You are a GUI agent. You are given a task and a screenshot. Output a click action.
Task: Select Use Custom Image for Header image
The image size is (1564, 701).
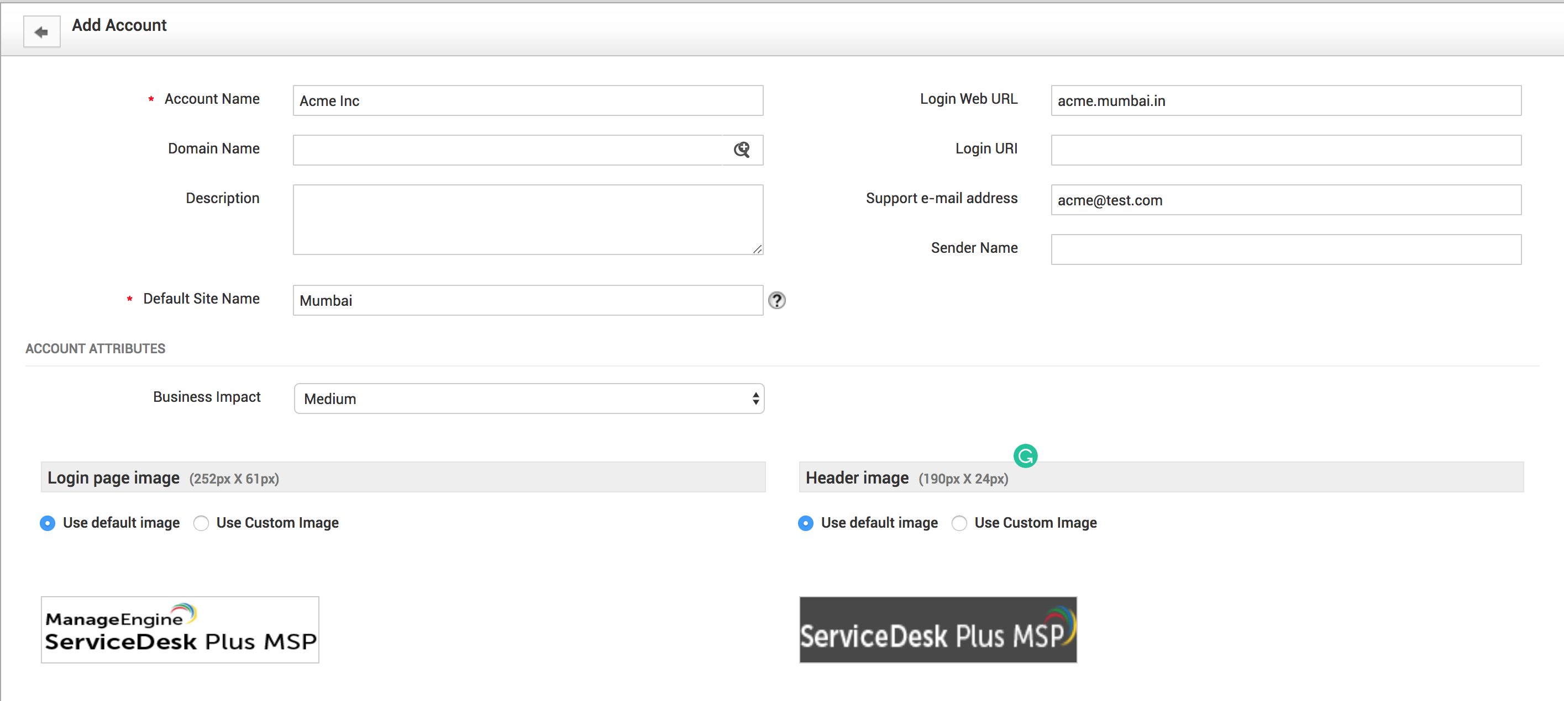(959, 523)
